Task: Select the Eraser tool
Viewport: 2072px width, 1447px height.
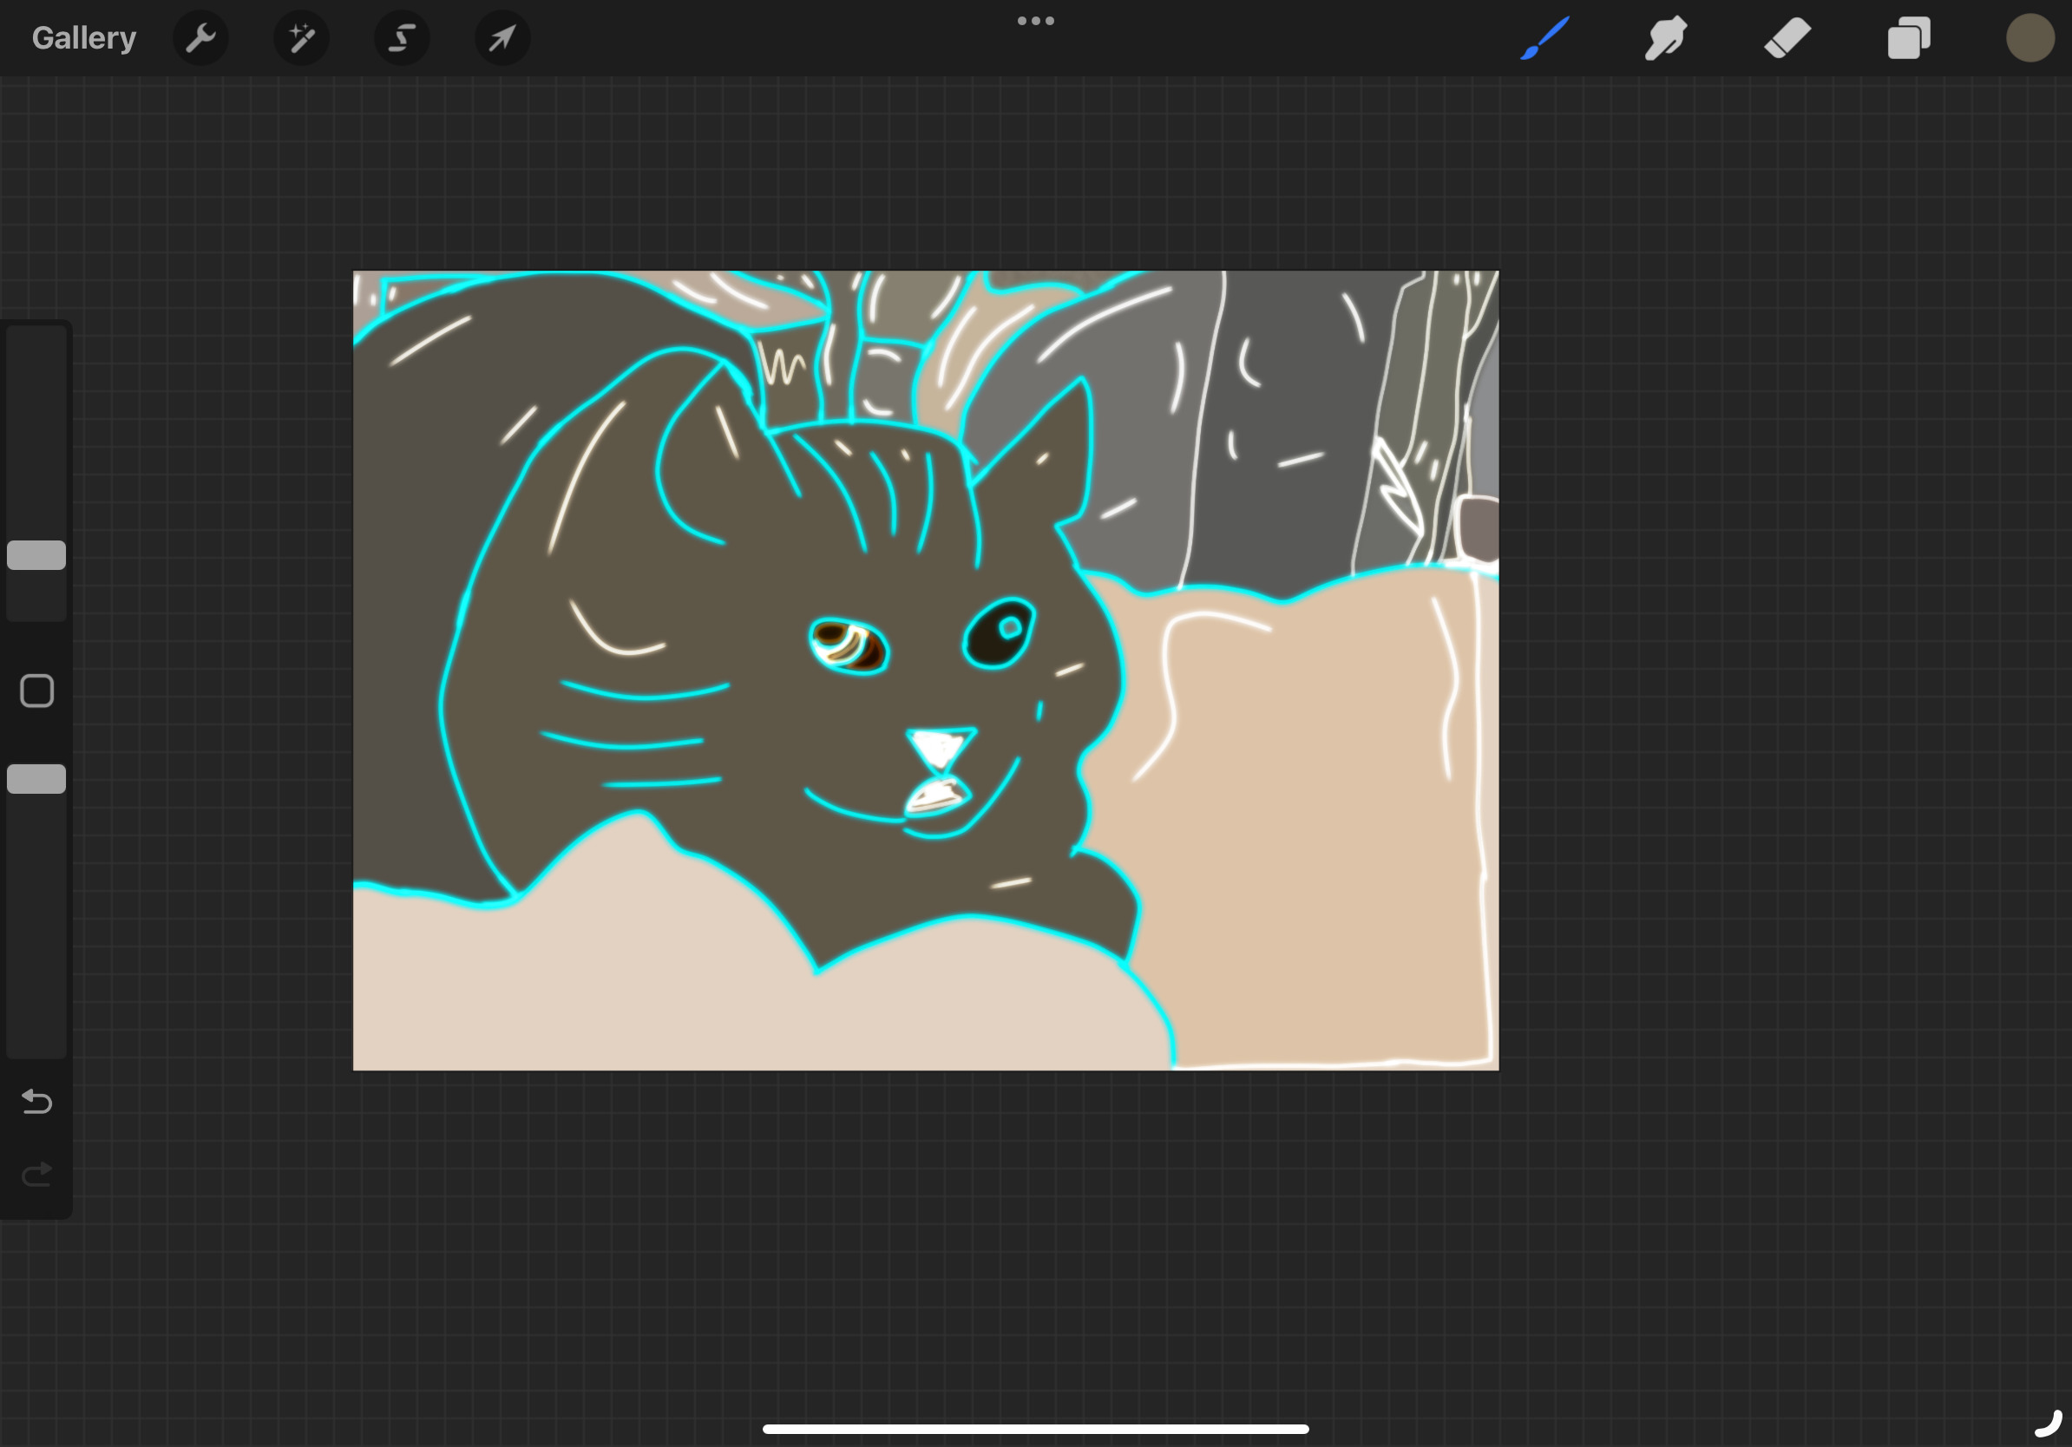Action: coord(1787,38)
